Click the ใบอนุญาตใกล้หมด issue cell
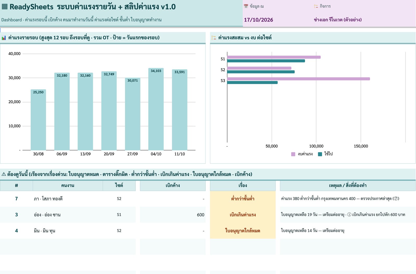The image size is (416, 274). click(243, 231)
